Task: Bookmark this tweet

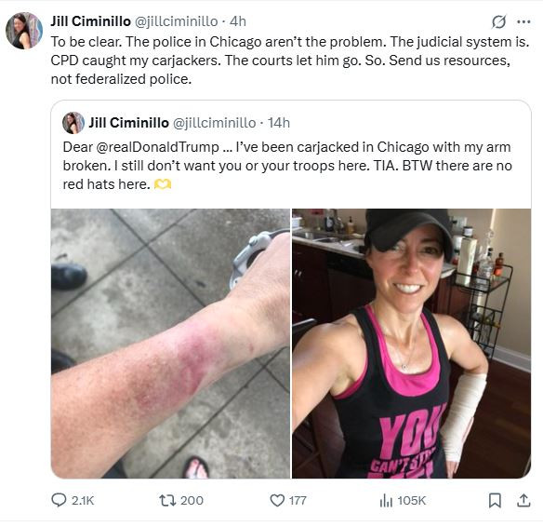Action: [x=495, y=500]
